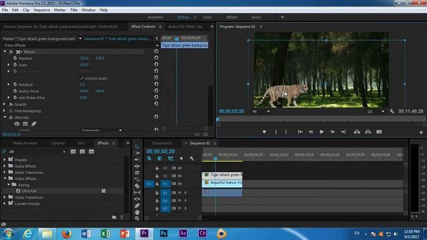Expand the Audio Effects folder

pyautogui.click(x=5, y=166)
